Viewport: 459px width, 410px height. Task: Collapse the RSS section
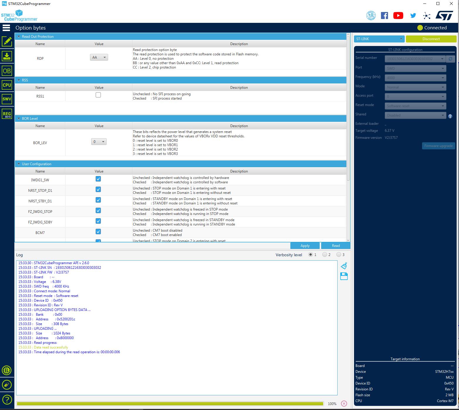pyautogui.click(x=19, y=80)
